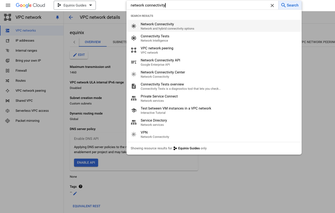The width and height of the screenshot is (335, 213).
Task: Open Network Connectivity API result
Action: click(214, 62)
